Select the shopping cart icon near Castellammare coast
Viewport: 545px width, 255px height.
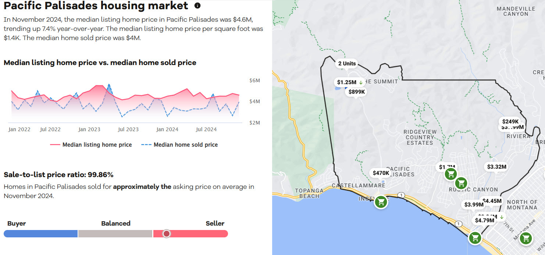(381, 201)
